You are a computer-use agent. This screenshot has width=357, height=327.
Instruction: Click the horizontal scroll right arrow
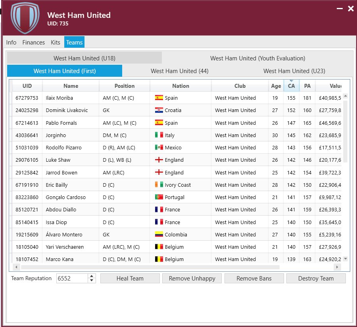tap(337, 267)
